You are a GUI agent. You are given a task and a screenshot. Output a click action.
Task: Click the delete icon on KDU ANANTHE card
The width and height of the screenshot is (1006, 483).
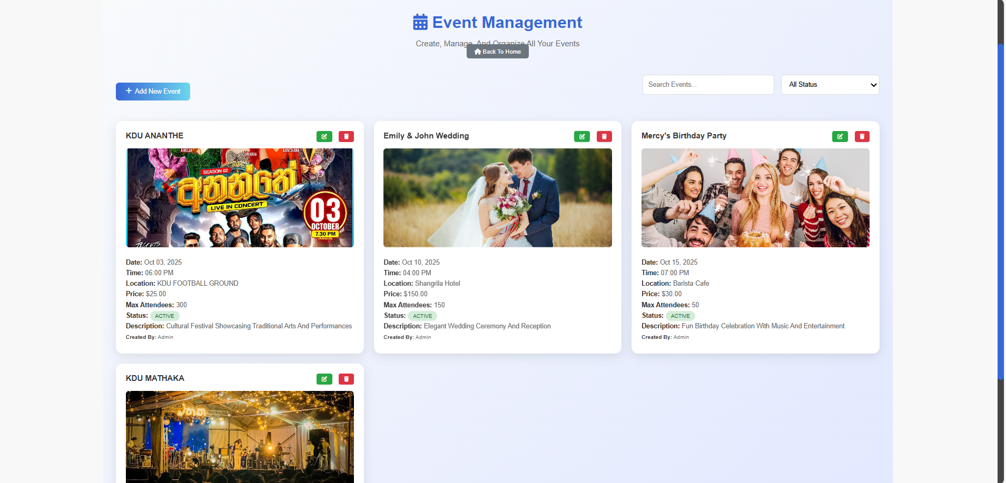346,136
